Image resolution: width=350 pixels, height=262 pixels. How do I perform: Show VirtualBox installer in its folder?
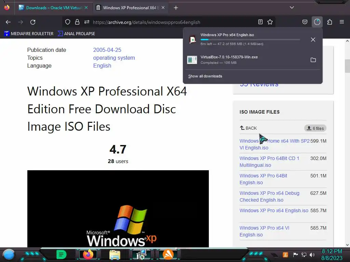point(313,60)
